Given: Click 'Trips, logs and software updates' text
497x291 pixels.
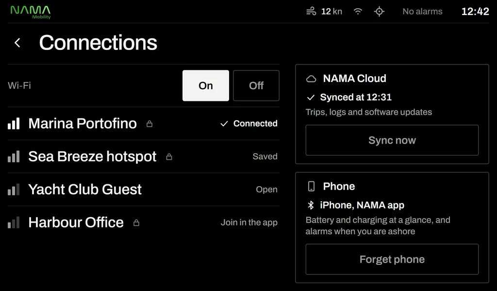Looking at the screenshot, I should [x=369, y=112].
